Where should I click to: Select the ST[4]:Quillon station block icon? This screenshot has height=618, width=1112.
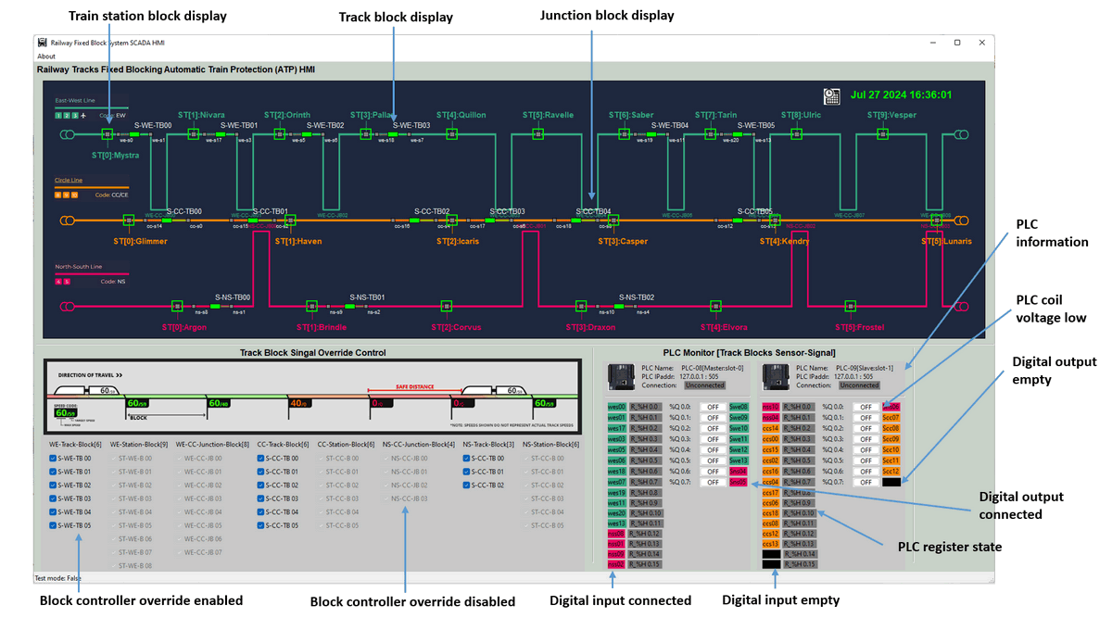(450, 135)
